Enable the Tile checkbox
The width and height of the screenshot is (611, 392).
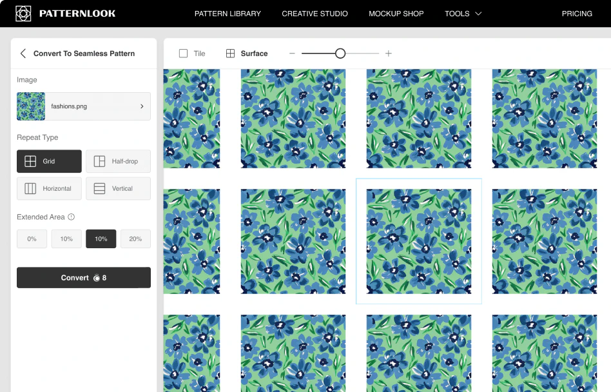coord(184,54)
